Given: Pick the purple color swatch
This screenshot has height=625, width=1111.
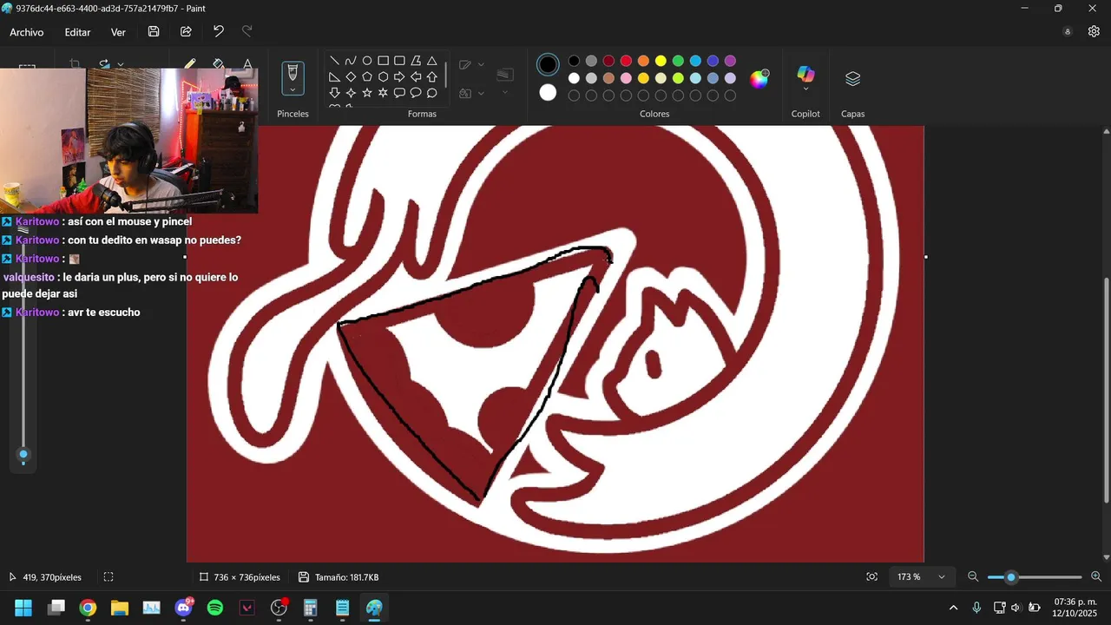Looking at the screenshot, I should coord(730,61).
